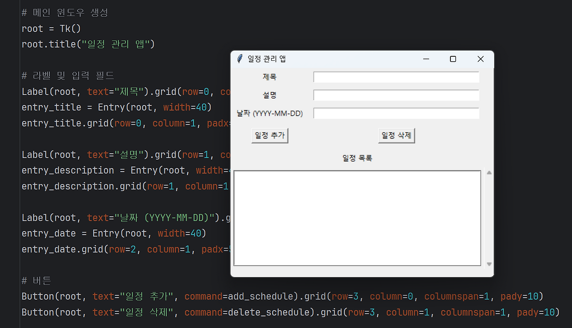
Task: Click the scrollbar up arrow
Action: [488, 171]
